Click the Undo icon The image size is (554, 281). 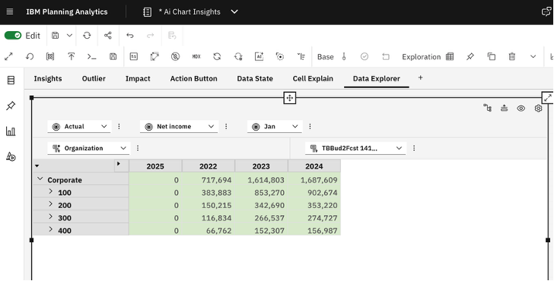[x=130, y=35]
